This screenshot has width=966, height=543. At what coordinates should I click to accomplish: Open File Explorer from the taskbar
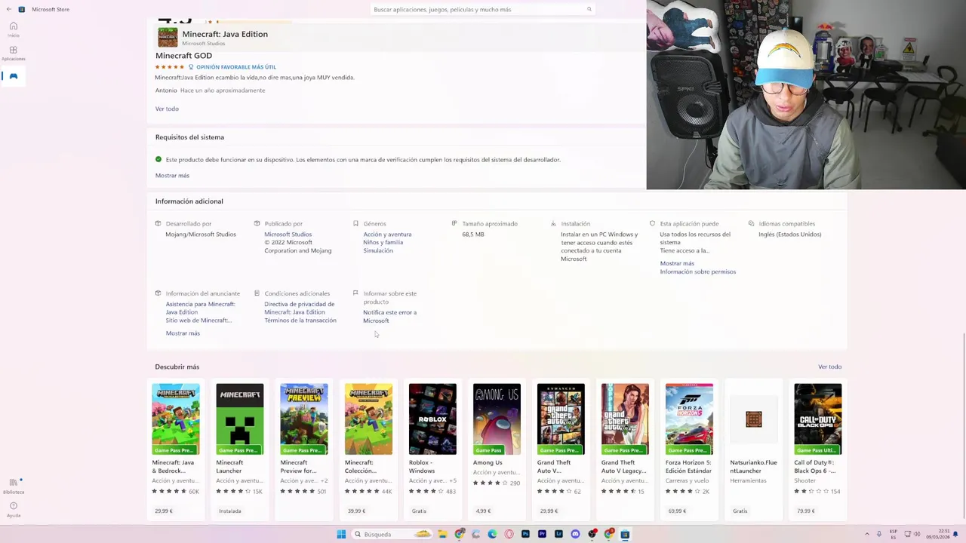pyautogui.click(x=442, y=534)
